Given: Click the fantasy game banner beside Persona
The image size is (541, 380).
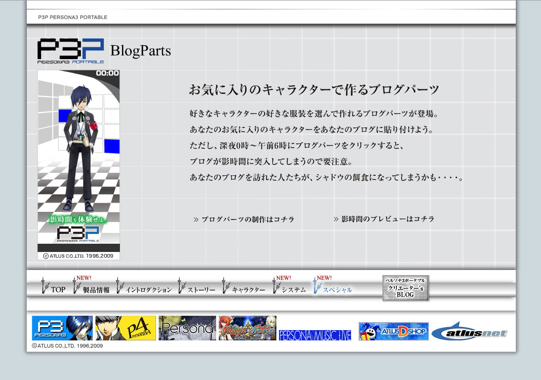Looking at the screenshot, I should [x=248, y=328].
